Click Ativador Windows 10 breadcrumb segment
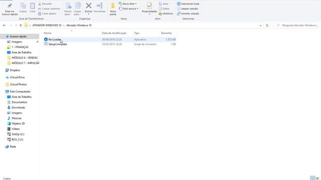Screen dimensions: 321x180 [x=79, y=25]
